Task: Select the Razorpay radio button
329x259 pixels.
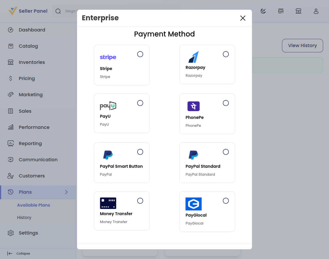Action: click(226, 54)
